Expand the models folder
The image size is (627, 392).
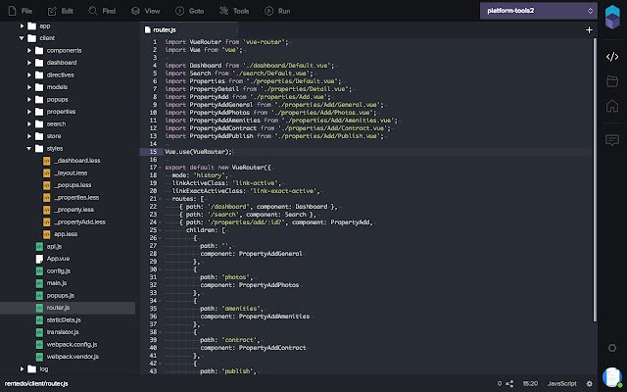[29, 87]
